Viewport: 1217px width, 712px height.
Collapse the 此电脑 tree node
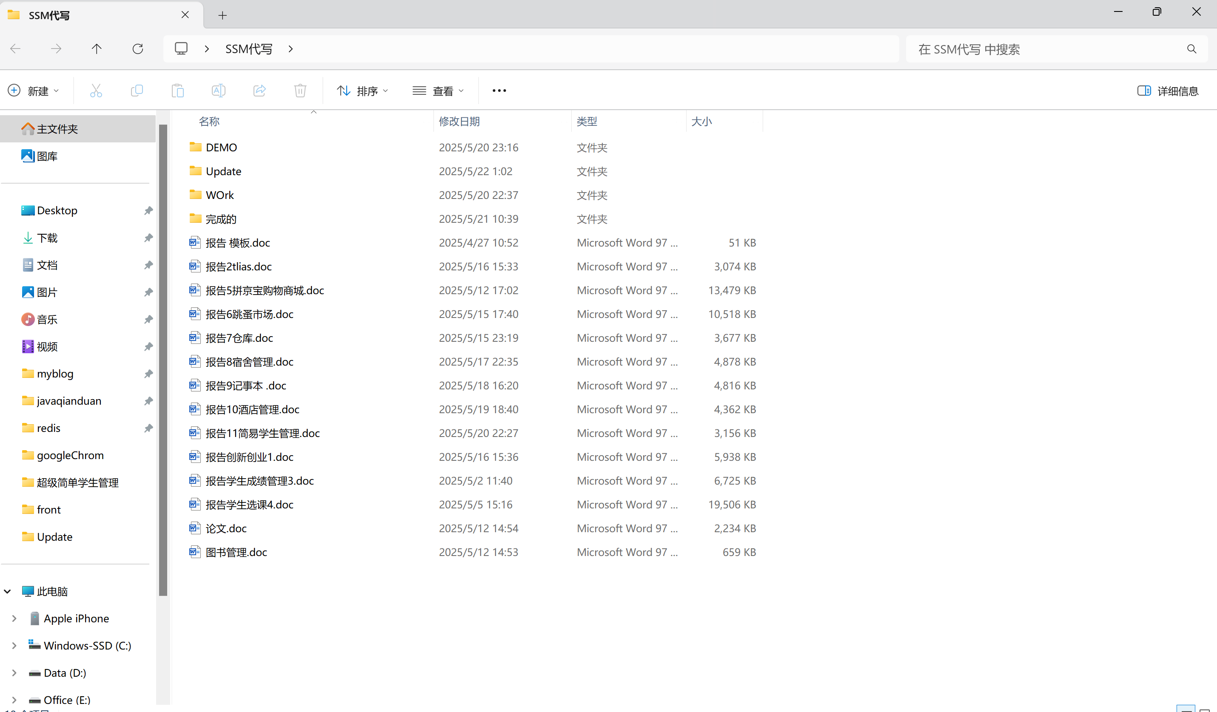8,591
